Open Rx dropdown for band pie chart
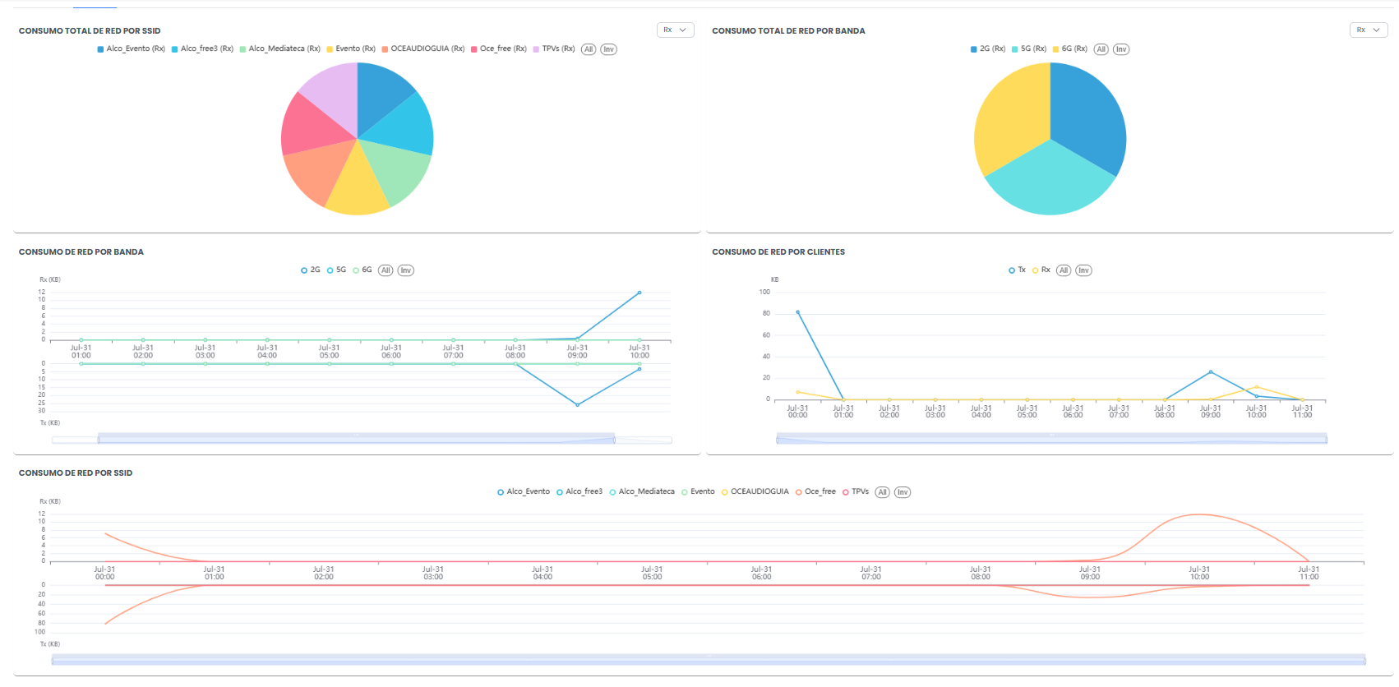Viewport: 1399px width, 687px height. 1368,30
